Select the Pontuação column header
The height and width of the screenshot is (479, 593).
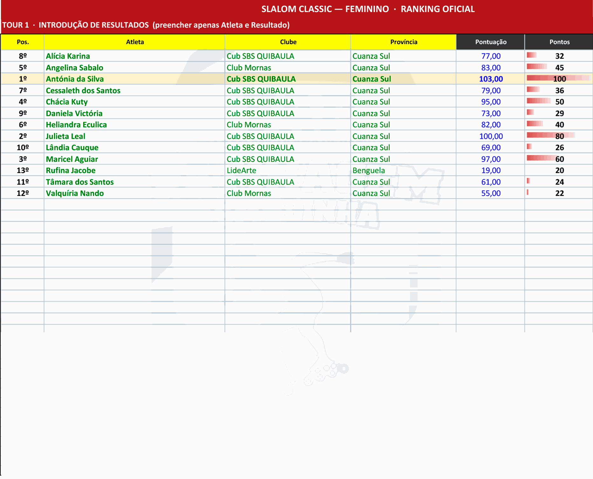tap(491, 42)
